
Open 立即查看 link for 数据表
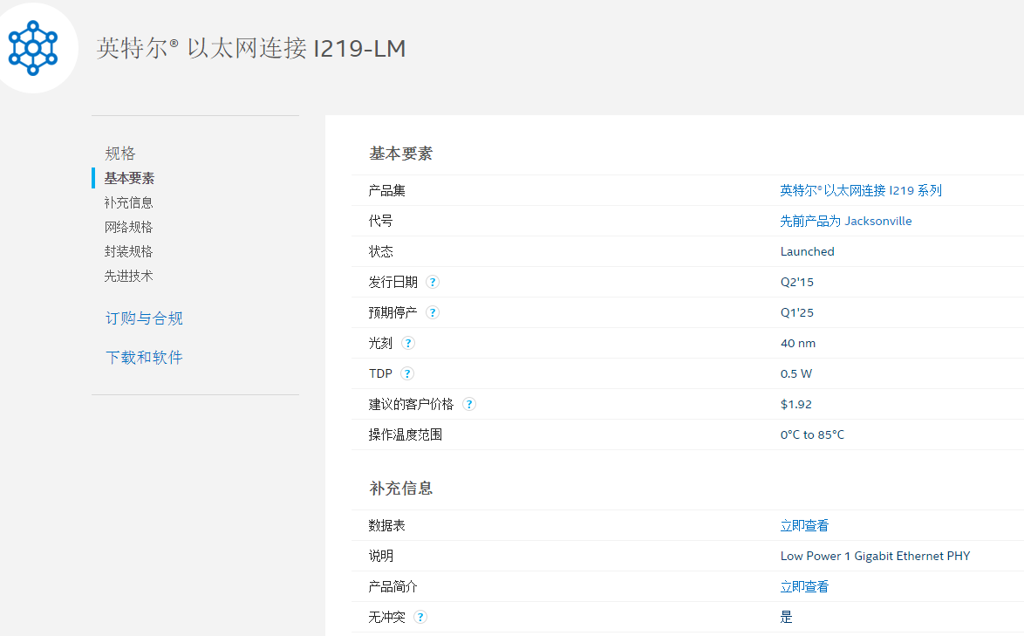pos(804,526)
